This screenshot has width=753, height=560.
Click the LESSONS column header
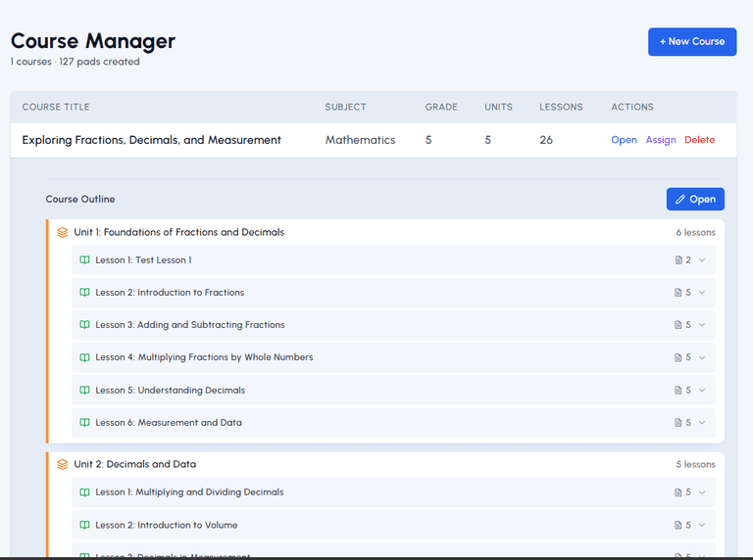[x=561, y=107]
